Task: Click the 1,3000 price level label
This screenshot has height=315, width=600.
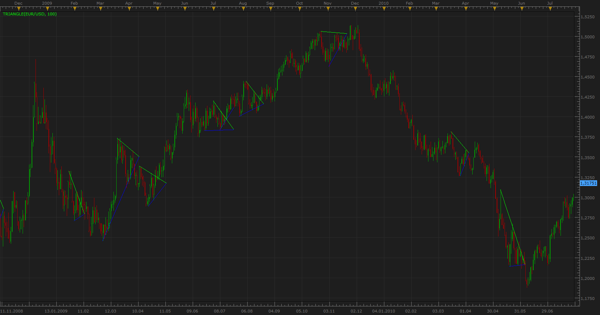Action: point(588,198)
